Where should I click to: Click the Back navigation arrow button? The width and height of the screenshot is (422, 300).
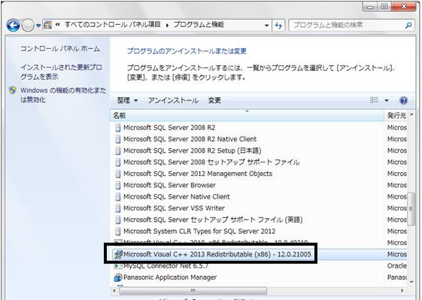(x=13, y=26)
